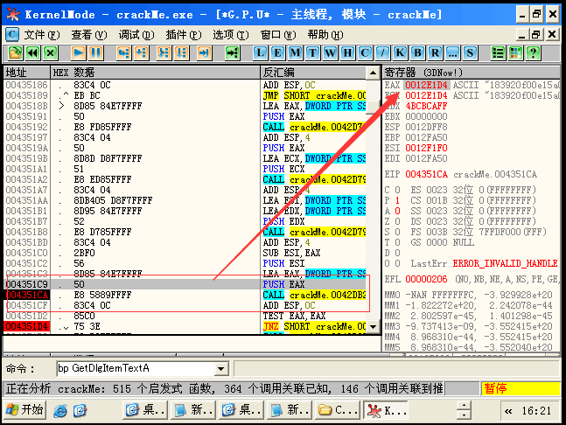This screenshot has width=566, height=425.
Task: Open the 选项(T) menu
Action: [231, 35]
